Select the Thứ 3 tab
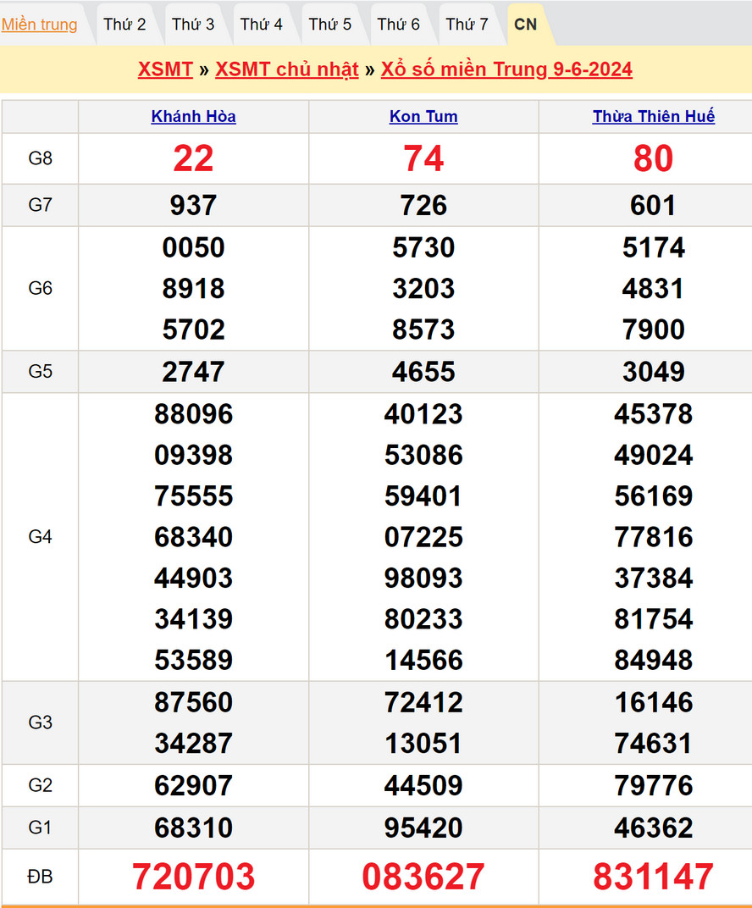The width and height of the screenshot is (752, 908). [193, 25]
